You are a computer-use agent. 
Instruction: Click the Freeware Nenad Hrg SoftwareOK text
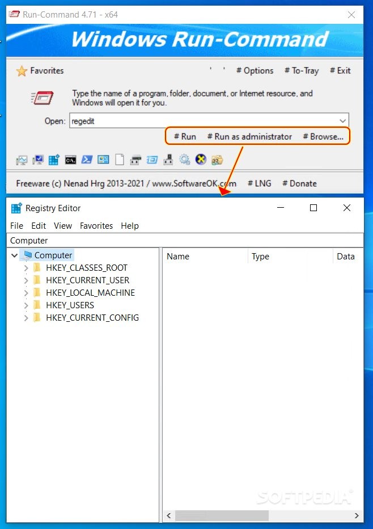(x=126, y=183)
